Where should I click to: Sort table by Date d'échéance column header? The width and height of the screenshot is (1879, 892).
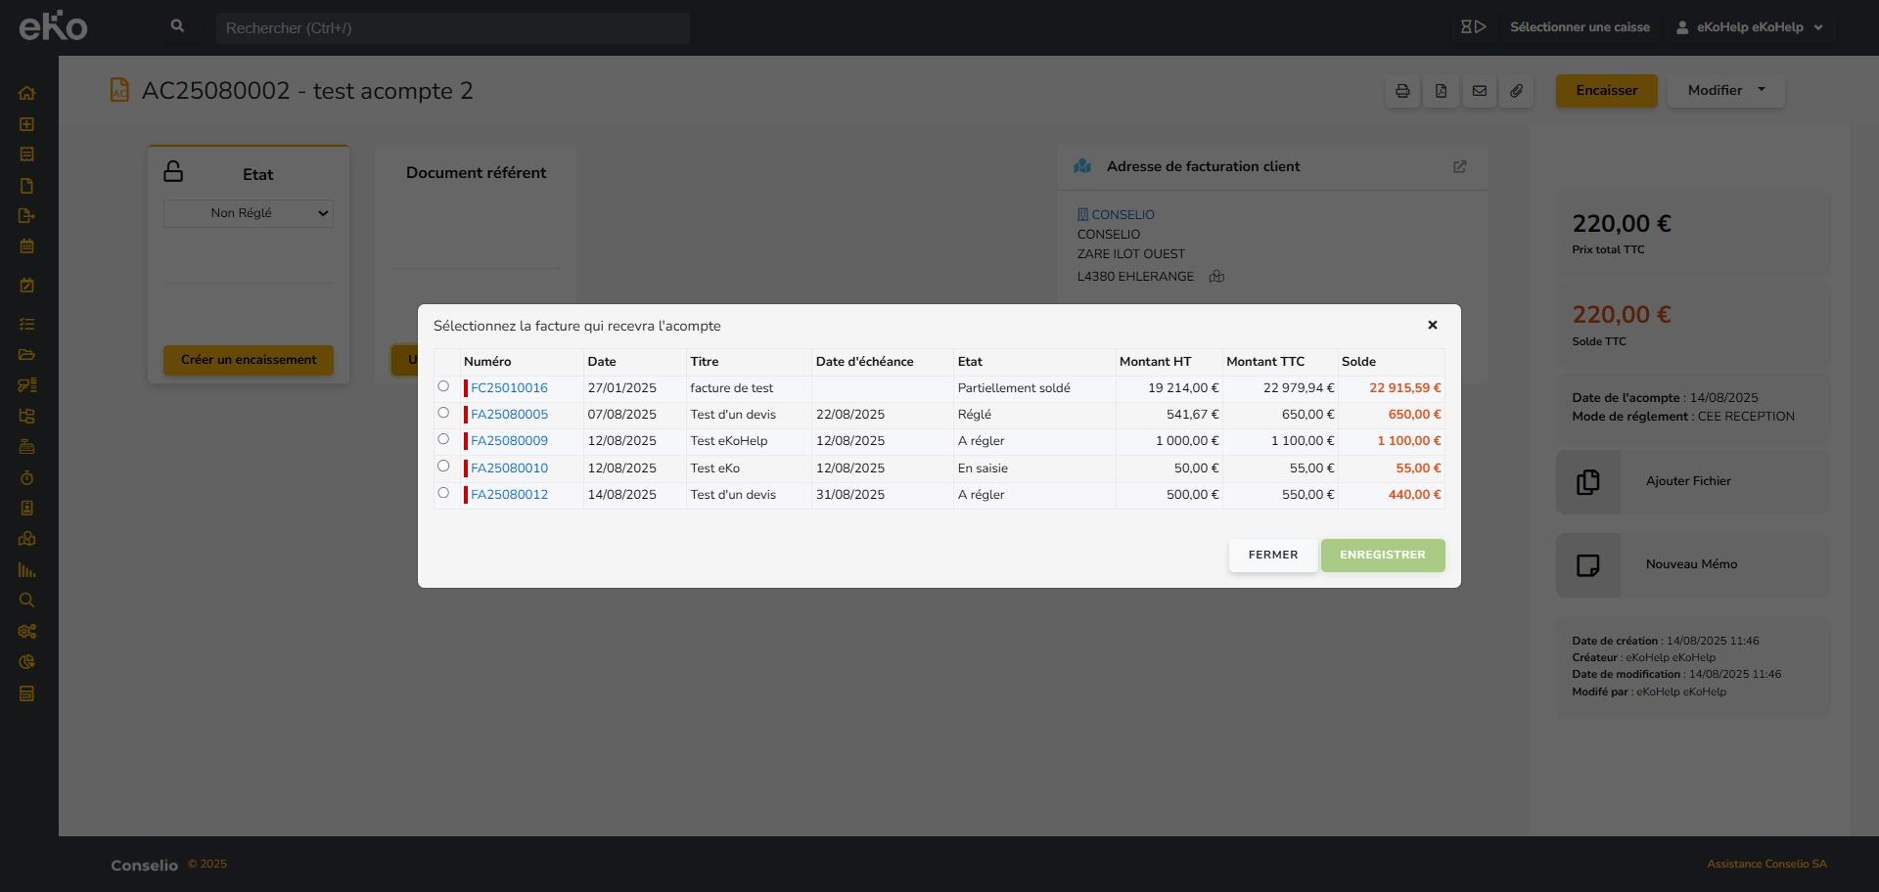pos(864,362)
